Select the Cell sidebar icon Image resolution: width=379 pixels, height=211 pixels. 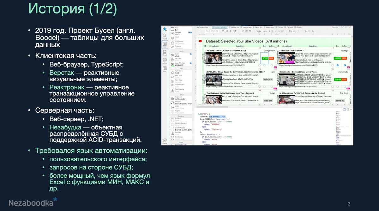(x=165, y=44)
